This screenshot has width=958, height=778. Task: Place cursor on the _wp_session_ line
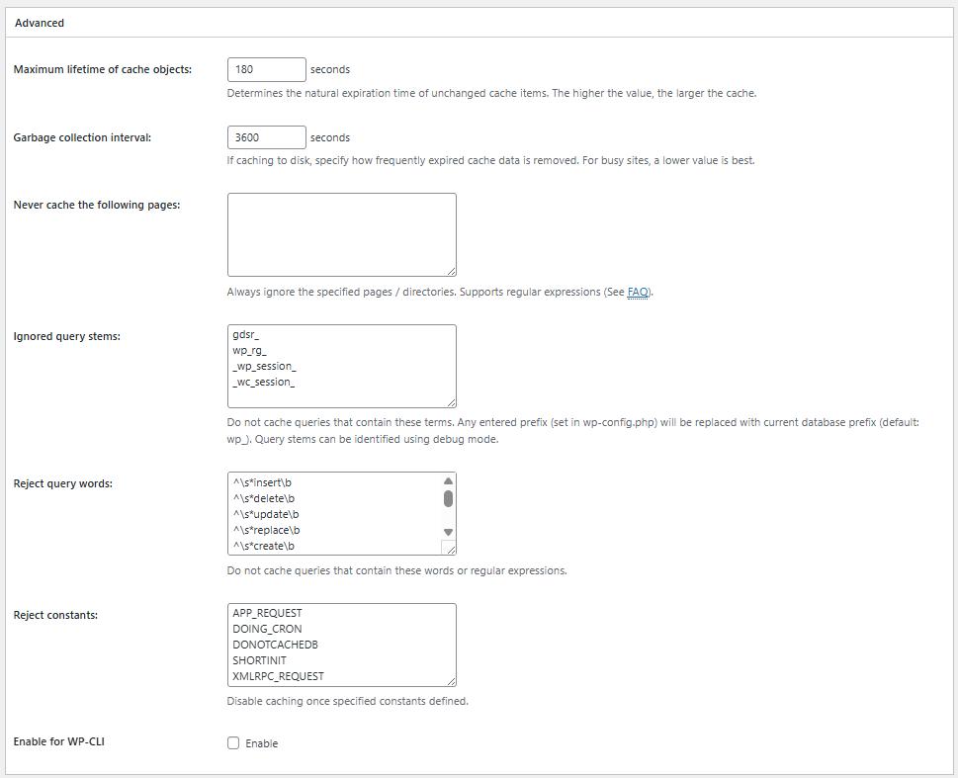(x=264, y=367)
